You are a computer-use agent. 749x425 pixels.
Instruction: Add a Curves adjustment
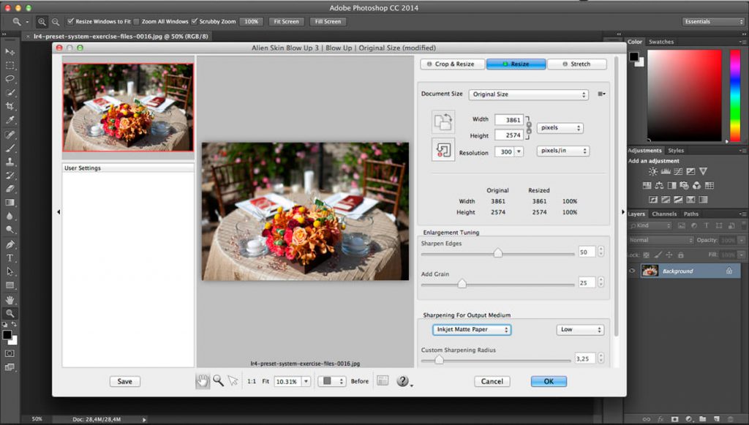click(x=678, y=170)
